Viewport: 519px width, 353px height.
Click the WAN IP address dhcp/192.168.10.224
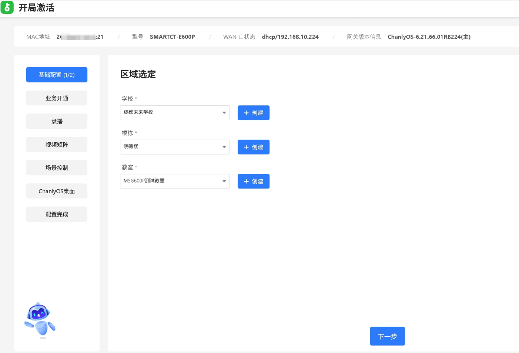290,37
